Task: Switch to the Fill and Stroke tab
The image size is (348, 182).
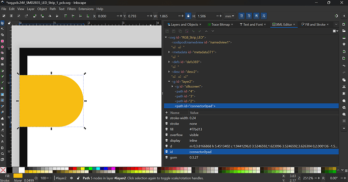Action: pyautogui.click(x=315, y=24)
